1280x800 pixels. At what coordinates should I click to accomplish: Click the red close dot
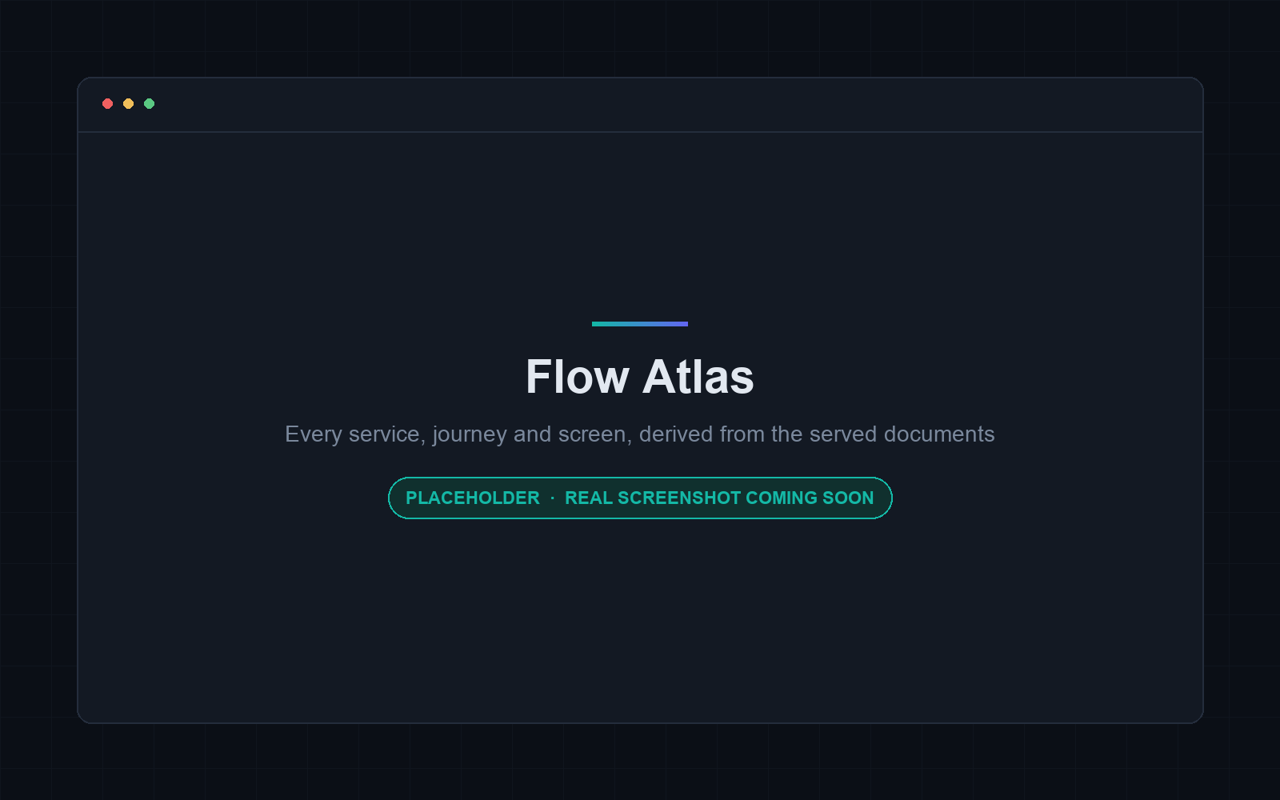tap(107, 103)
